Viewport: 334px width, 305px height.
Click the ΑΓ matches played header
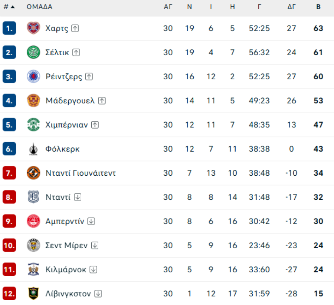coord(168,7)
